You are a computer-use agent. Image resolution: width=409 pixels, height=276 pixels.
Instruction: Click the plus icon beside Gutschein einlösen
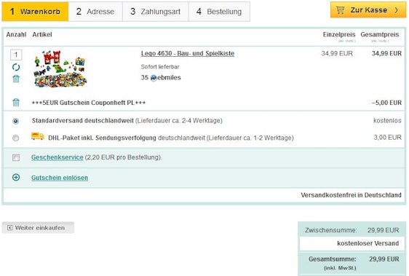(16, 178)
